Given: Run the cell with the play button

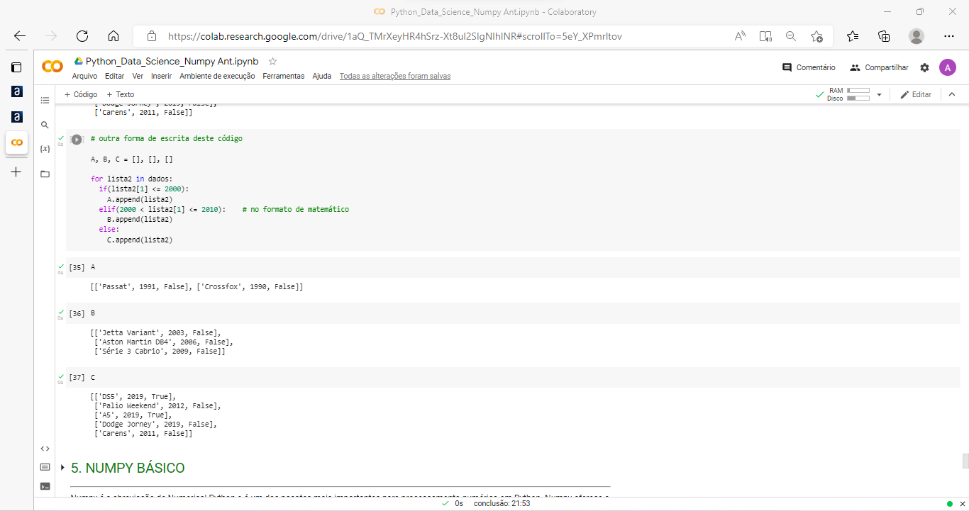Looking at the screenshot, I should click(77, 140).
